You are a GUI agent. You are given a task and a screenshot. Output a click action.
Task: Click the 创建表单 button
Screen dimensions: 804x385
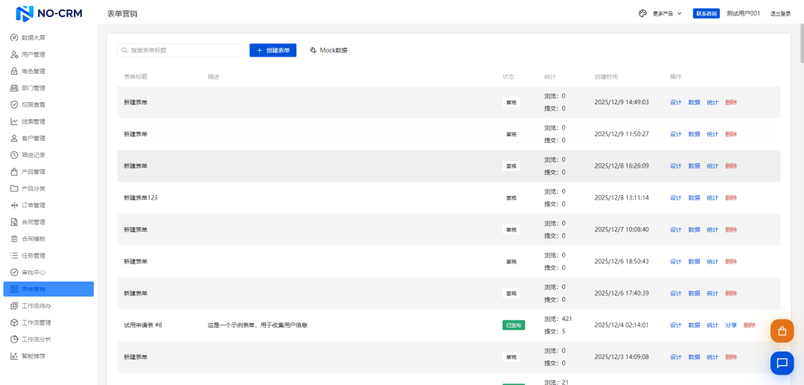[272, 50]
